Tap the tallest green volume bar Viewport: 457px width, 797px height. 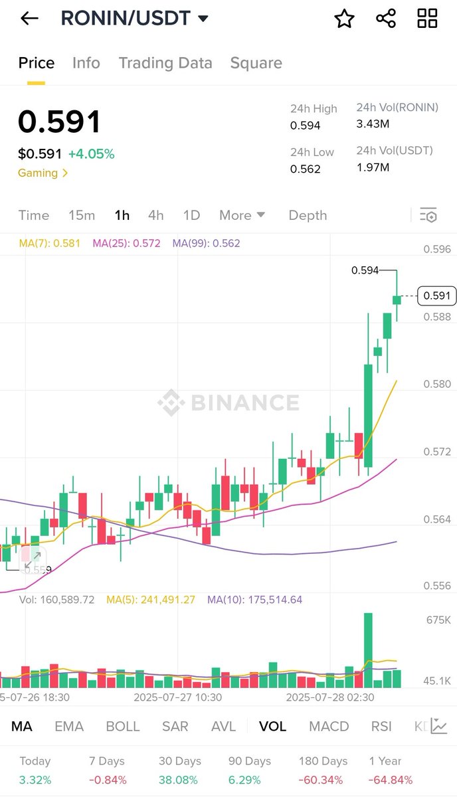(x=368, y=650)
